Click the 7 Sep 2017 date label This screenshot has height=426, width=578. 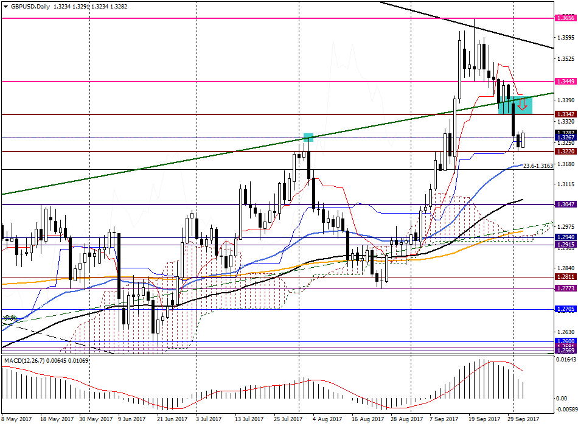click(444, 419)
